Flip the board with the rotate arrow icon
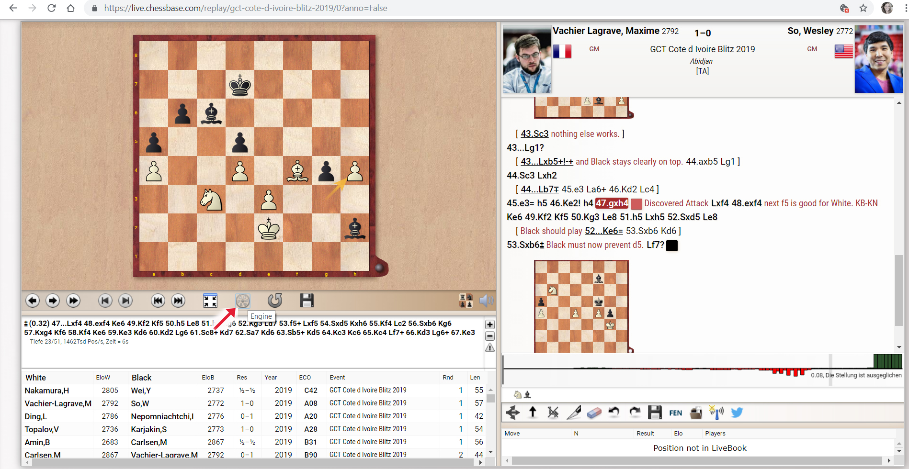The image size is (909, 469). (x=275, y=301)
